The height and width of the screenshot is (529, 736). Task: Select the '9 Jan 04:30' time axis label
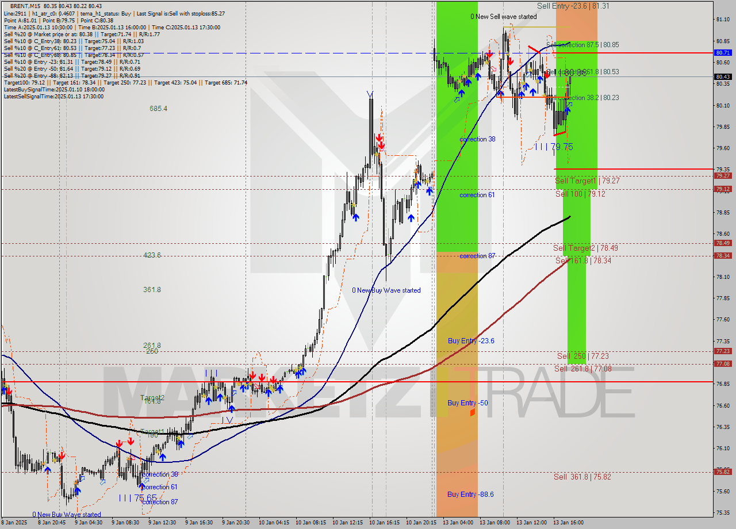(x=89, y=523)
